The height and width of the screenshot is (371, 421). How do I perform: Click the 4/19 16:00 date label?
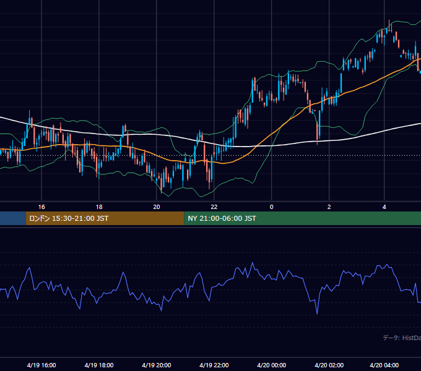point(41,365)
